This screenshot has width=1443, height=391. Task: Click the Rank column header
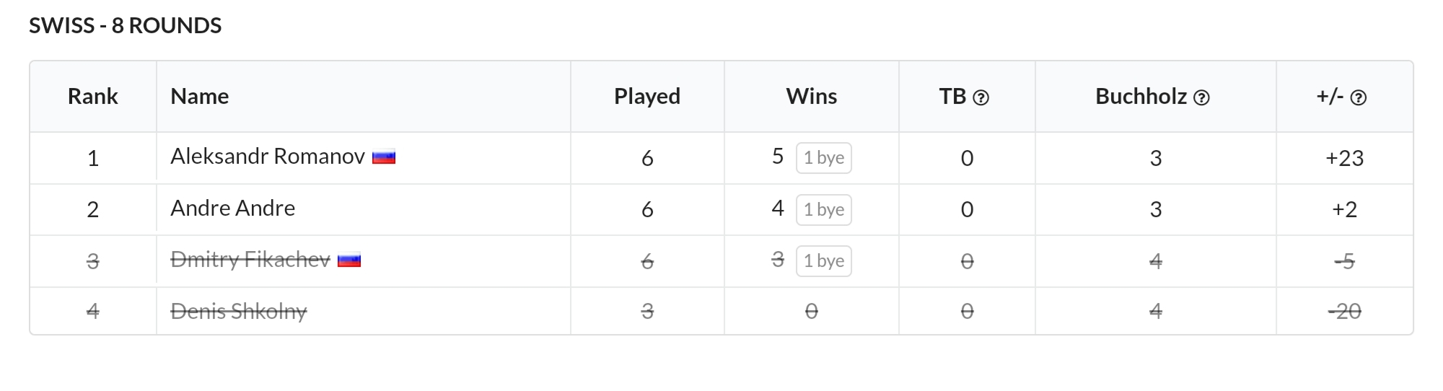pyautogui.click(x=92, y=97)
